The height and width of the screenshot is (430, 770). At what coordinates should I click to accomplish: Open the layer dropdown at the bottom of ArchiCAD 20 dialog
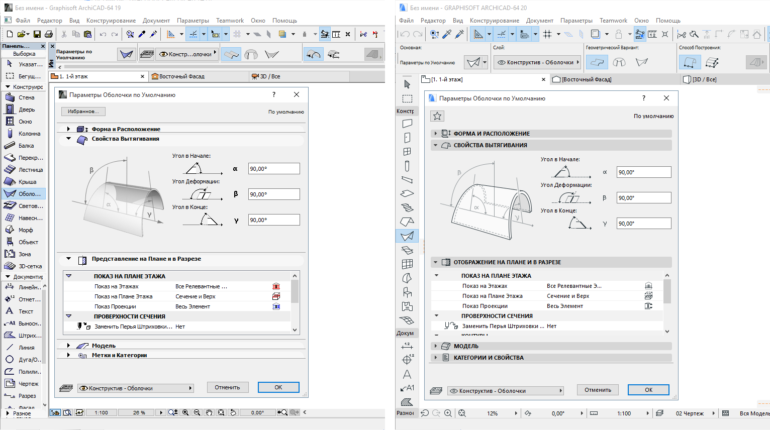506,391
